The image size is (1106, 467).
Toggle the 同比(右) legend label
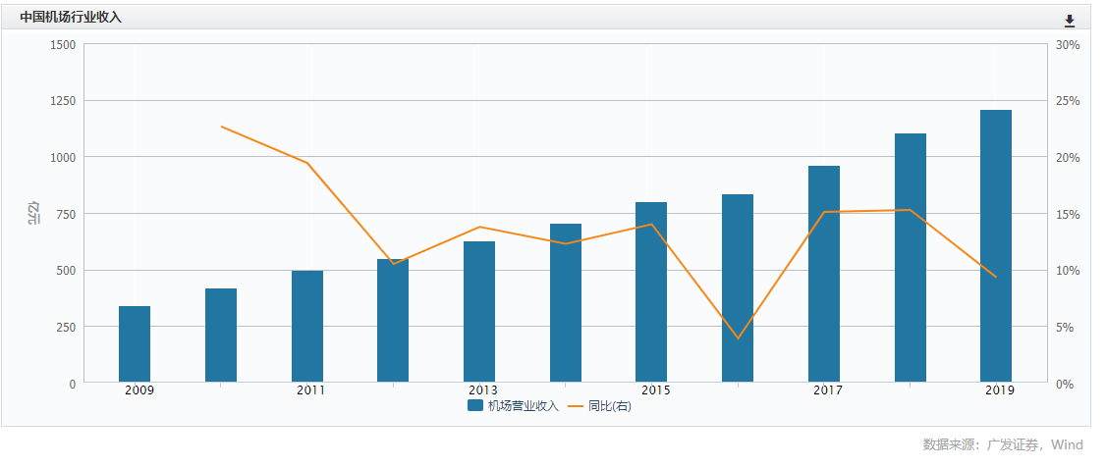pyautogui.click(x=609, y=406)
